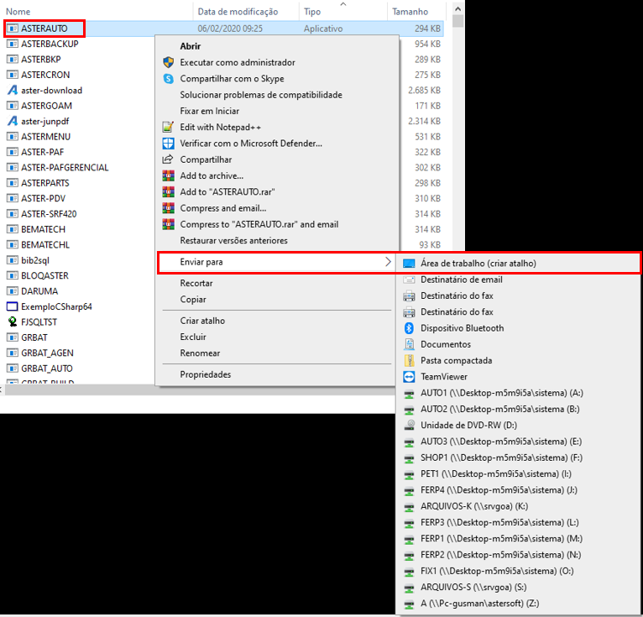Click the Notepad++ icon beside Edit with Notepad++
The width and height of the screenshot is (643, 617).
[x=168, y=127]
